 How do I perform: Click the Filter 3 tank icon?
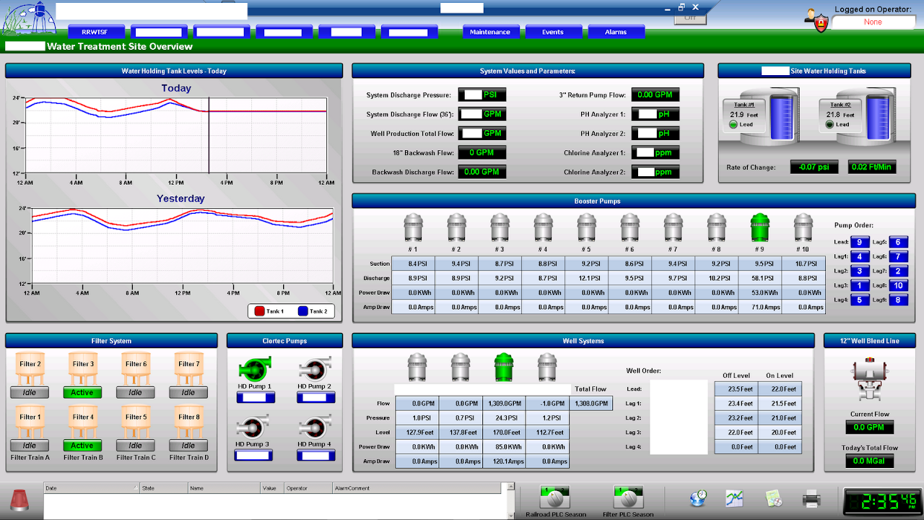pos(83,369)
